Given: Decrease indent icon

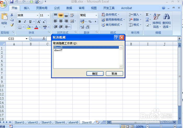Looking at the screenshot, I should (x=55, y=27).
